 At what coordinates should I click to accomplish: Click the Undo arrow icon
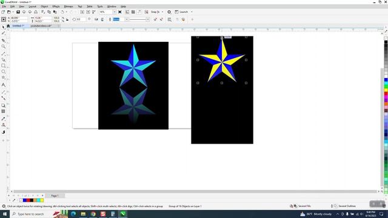pyautogui.click(x=62, y=12)
